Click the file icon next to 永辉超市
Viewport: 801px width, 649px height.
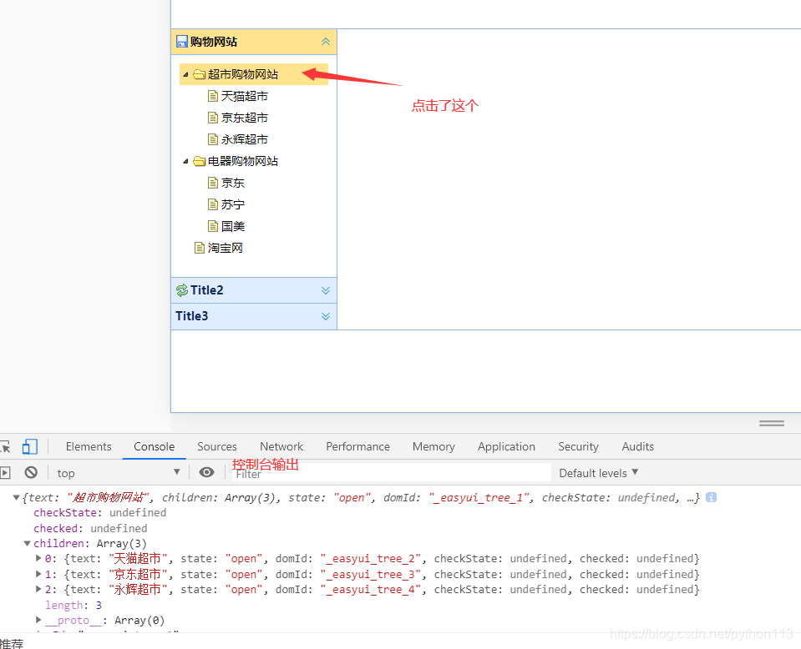click(x=213, y=139)
